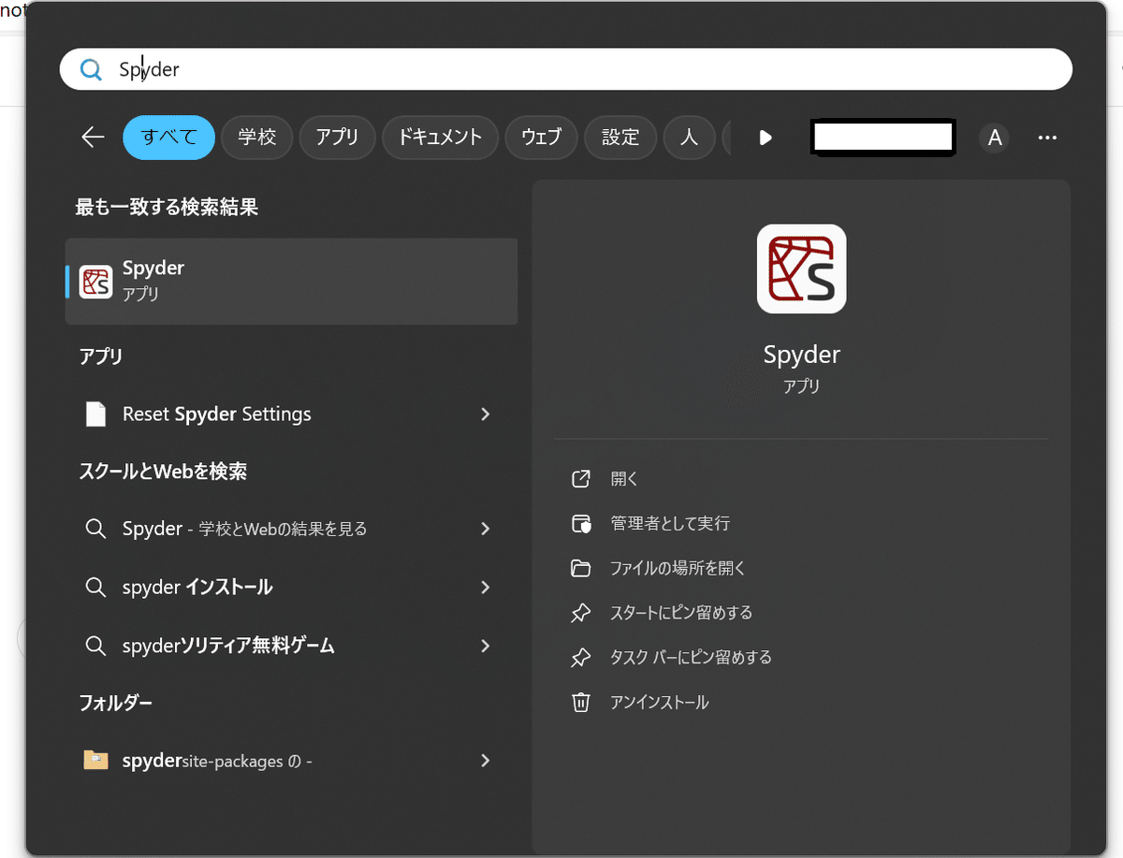
Task: Switch to the ドキュメント filter tab
Action: point(440,138)
